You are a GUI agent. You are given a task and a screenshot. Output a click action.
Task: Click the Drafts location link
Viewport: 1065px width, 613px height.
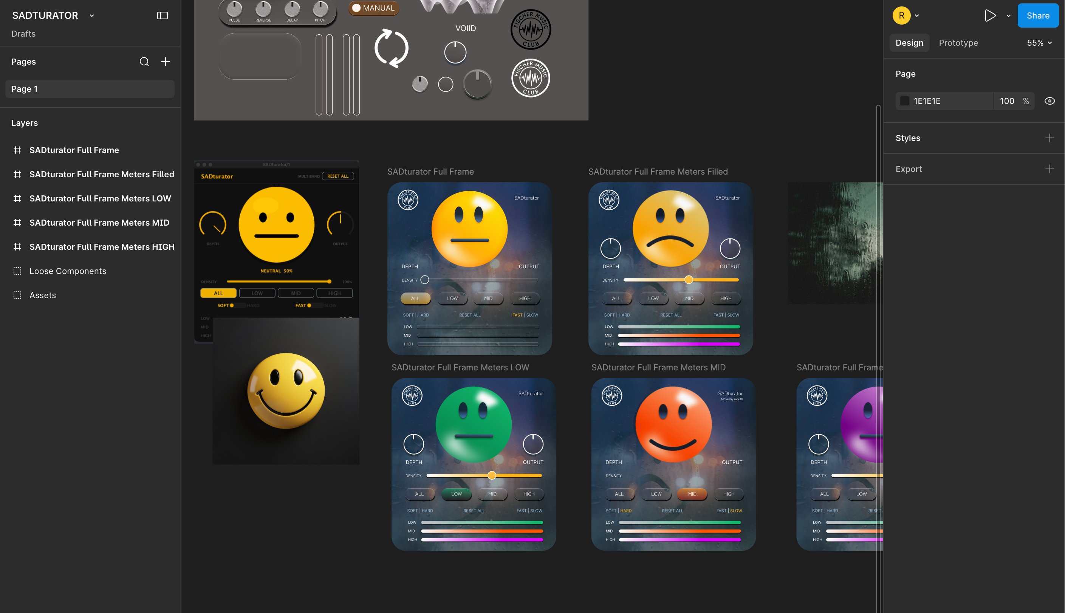pyautogui.click(x=23, y=34)
